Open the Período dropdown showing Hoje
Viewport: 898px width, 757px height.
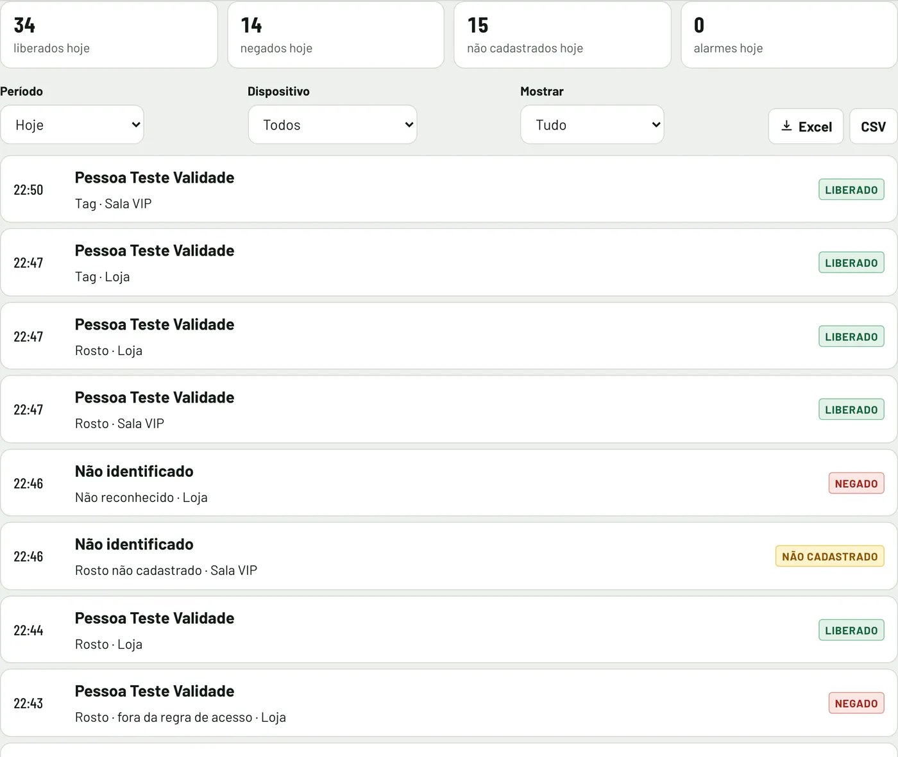72,124
